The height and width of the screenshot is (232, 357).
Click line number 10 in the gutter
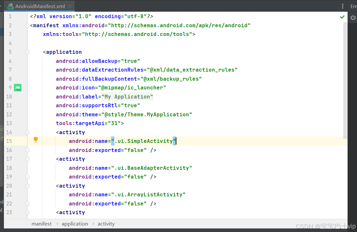pyautogui.click(x=10, y=96)
